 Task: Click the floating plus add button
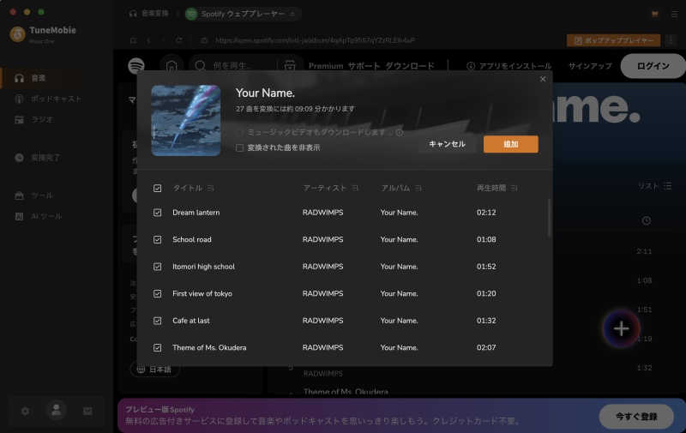(621, 328)
